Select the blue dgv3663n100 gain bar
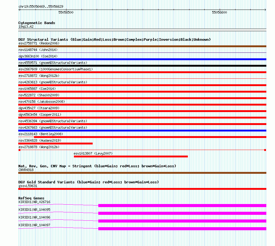The width and height of the screenshot is (275, 246). [x=142, y=59]
